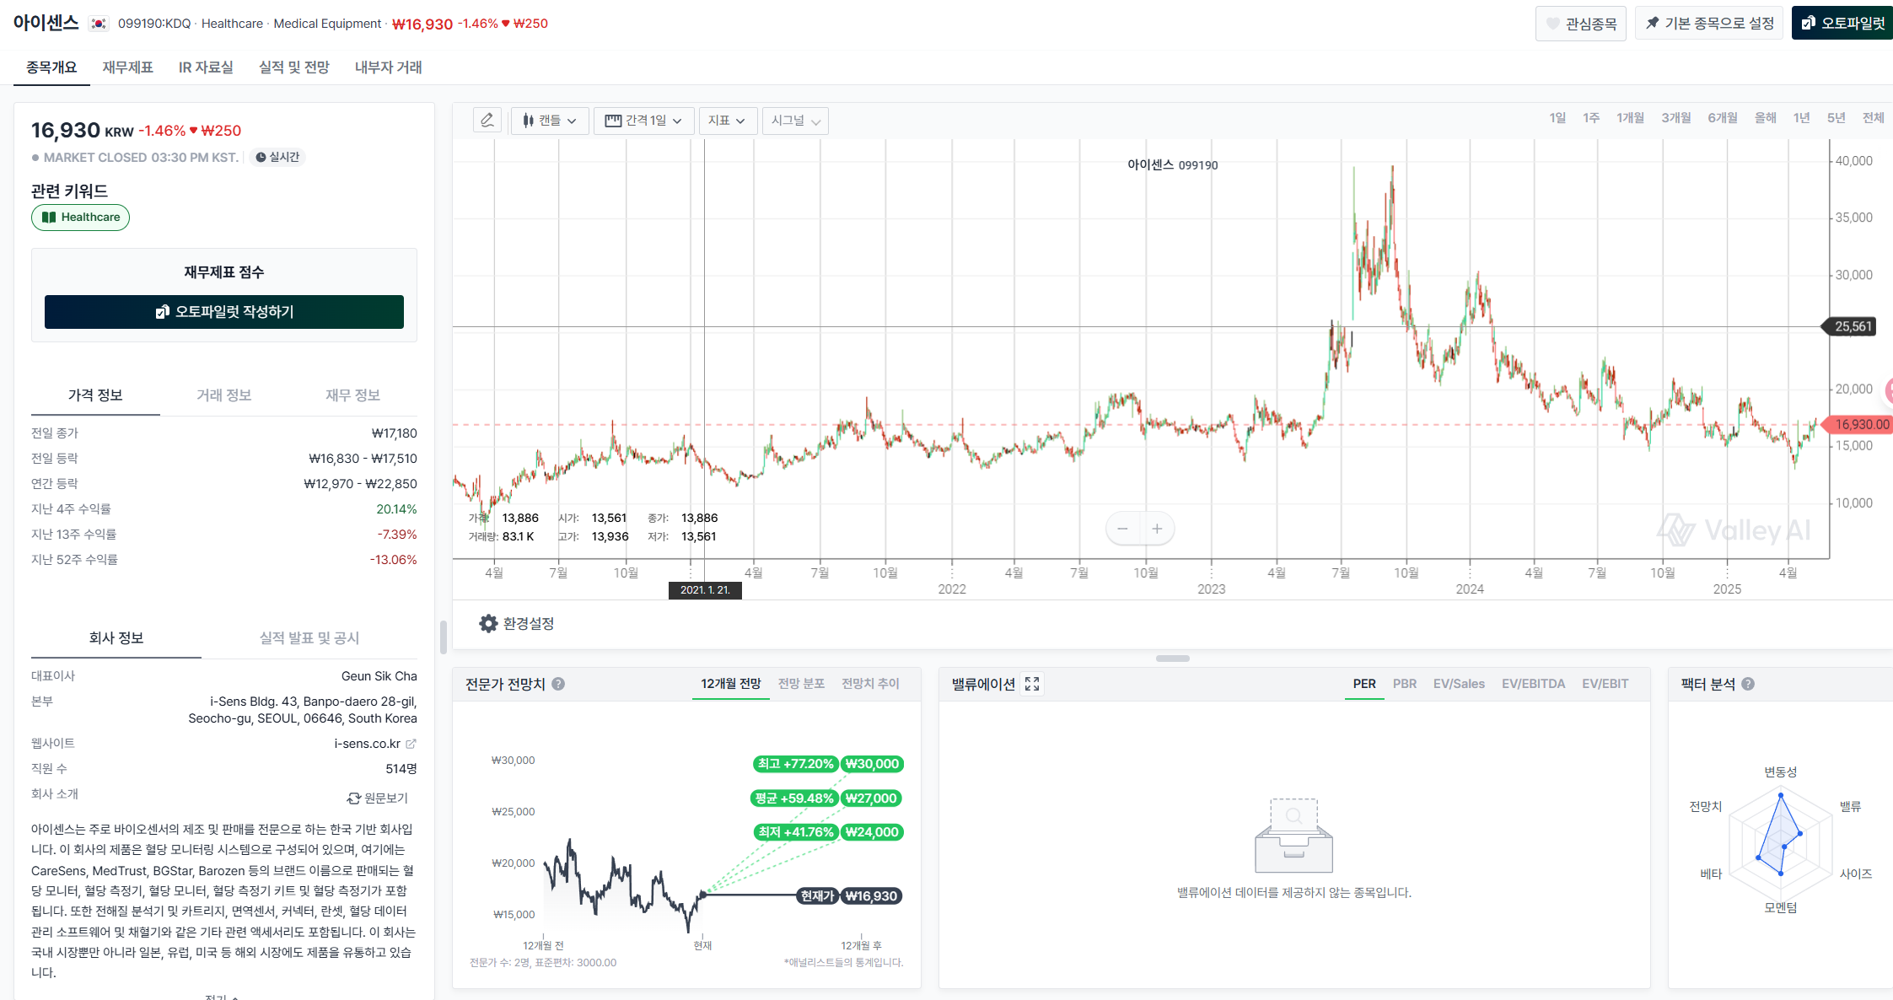Select the 가격 정보 tab
The image size is (1893, 1000).
(95, 395)
